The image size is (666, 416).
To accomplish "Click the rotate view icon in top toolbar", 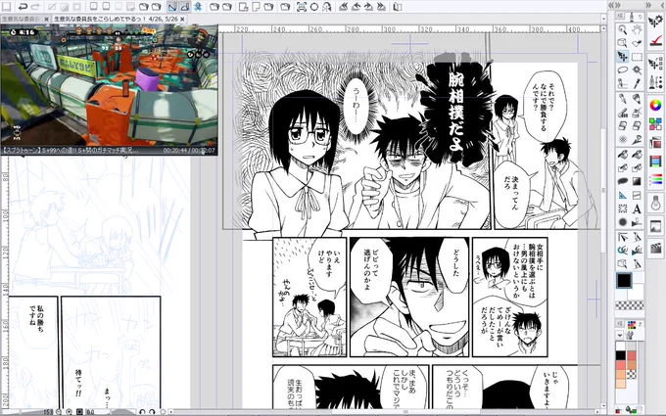I will coord(326,7).
